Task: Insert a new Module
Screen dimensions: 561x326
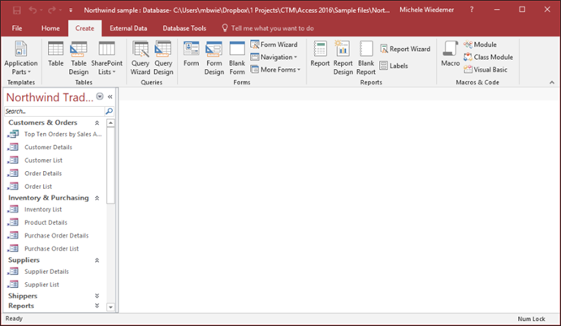Action: pyautogui.click(x=480, y=45)
